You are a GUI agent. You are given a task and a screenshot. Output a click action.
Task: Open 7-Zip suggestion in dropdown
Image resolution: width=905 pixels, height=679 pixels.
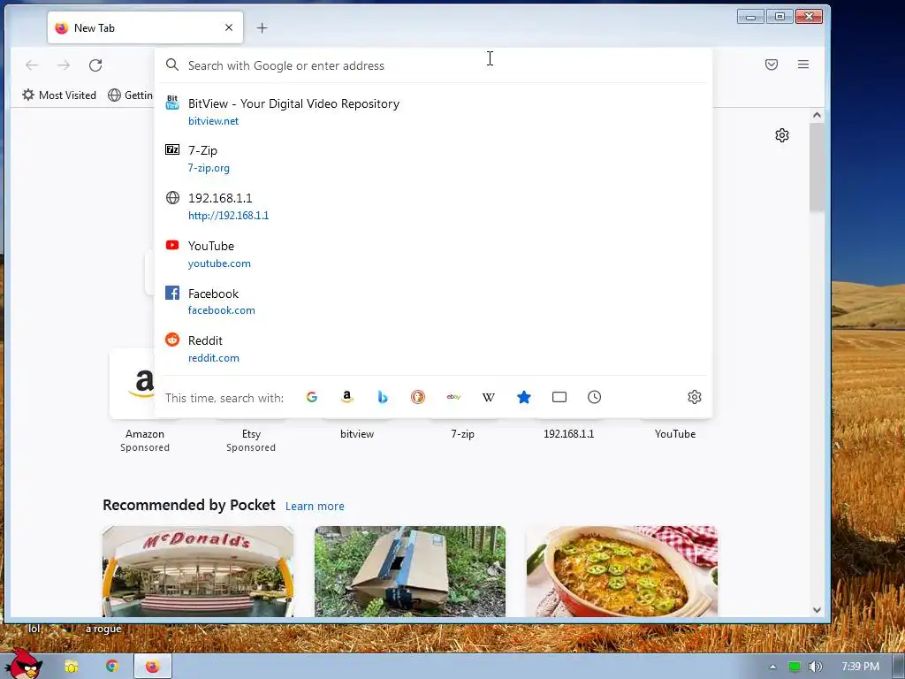(433, 159)
